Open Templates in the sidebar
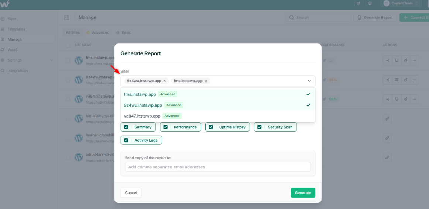 coord(16,29)
